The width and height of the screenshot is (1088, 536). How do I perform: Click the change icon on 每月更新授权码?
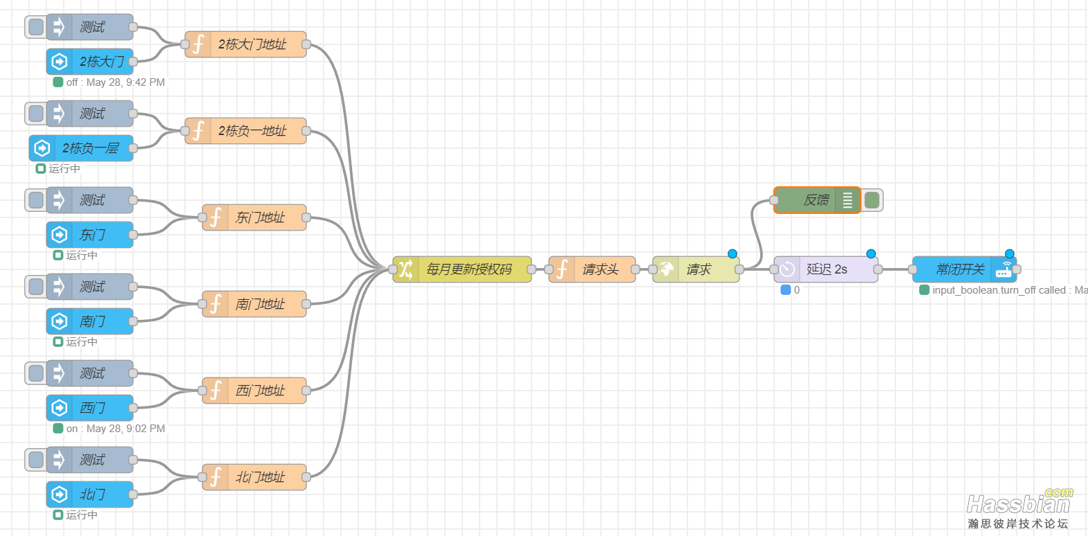406,269
